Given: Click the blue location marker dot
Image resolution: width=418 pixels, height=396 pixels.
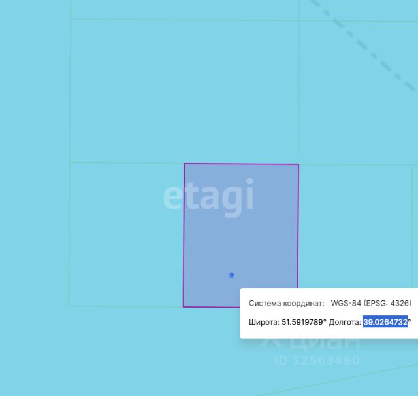Looking at the screenshot, I should pyautogui.click(x=231, y=275).
